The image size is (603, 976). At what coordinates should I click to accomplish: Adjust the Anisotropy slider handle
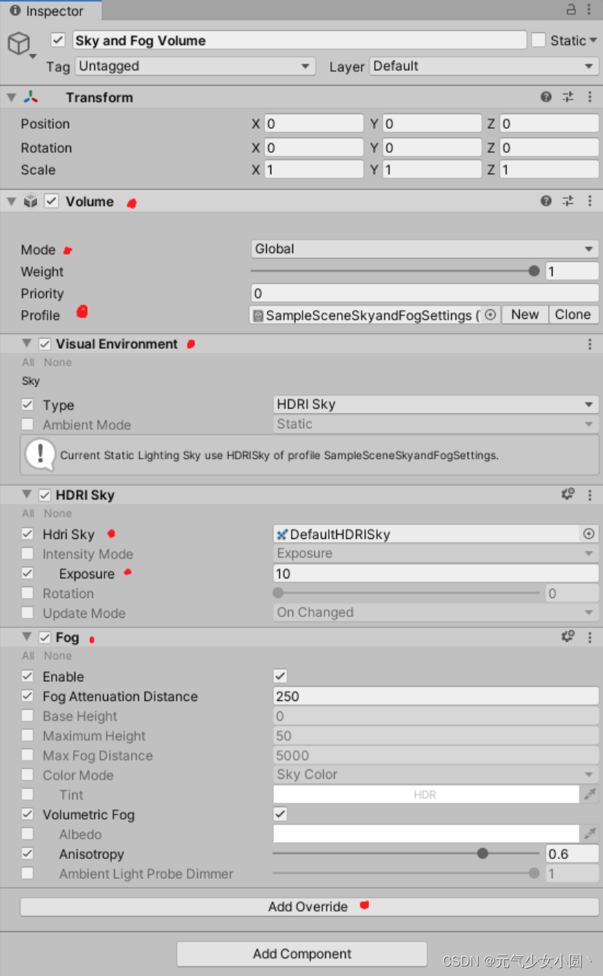482,853
